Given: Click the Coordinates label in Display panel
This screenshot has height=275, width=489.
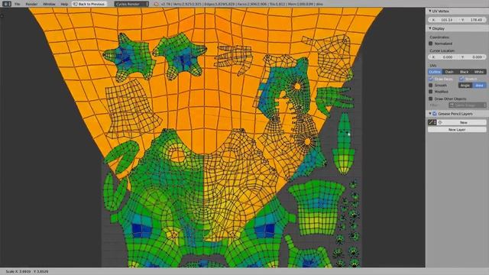Looking at the screenshot, I should (x=439, y=37).
